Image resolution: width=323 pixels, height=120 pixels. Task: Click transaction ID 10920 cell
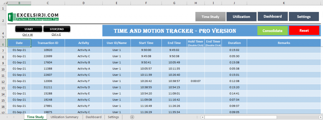tap(48, 50)
